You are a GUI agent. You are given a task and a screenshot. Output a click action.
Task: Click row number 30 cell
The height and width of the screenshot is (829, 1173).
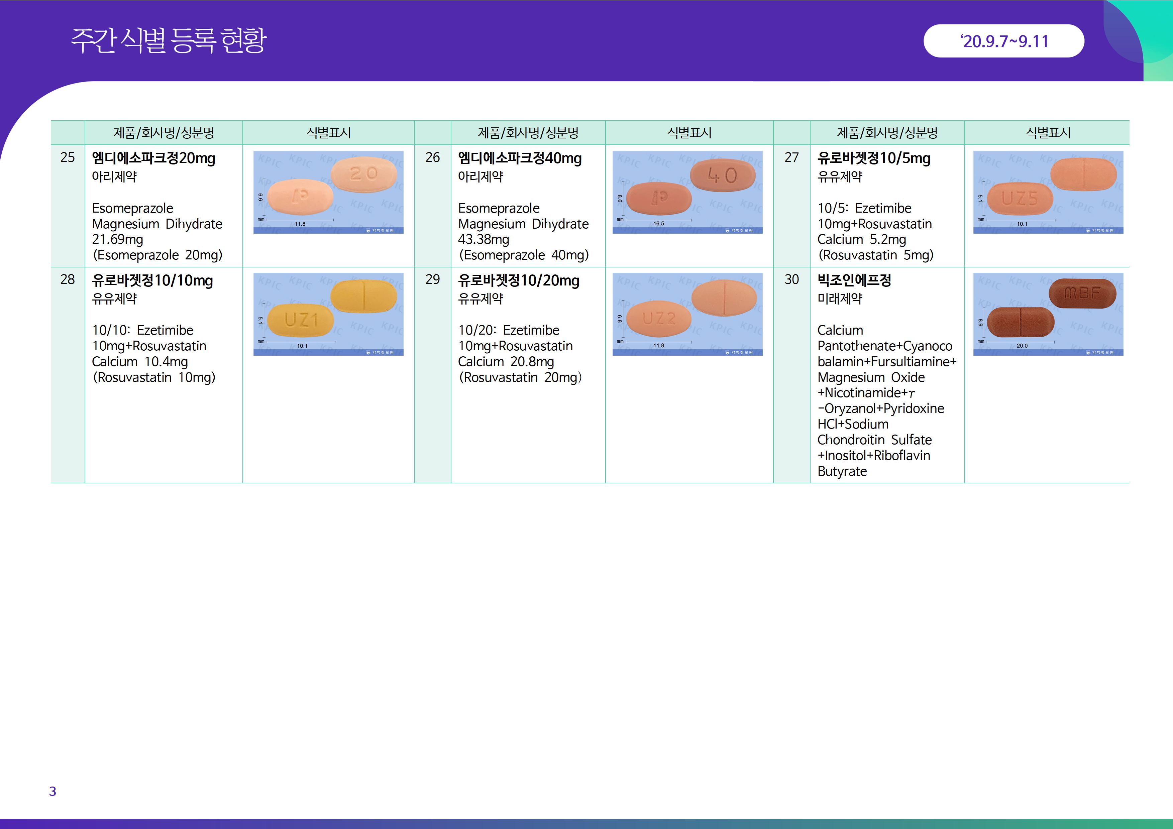(791, 279)
